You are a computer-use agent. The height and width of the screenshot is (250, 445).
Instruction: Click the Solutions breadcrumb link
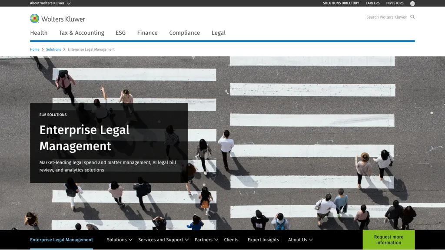(53, 49)
